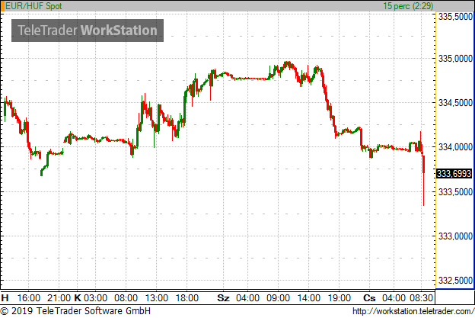Screen dimensions: 475x318
Task: Click the 14:00 time axis label
Action: (x=309, y=298)
